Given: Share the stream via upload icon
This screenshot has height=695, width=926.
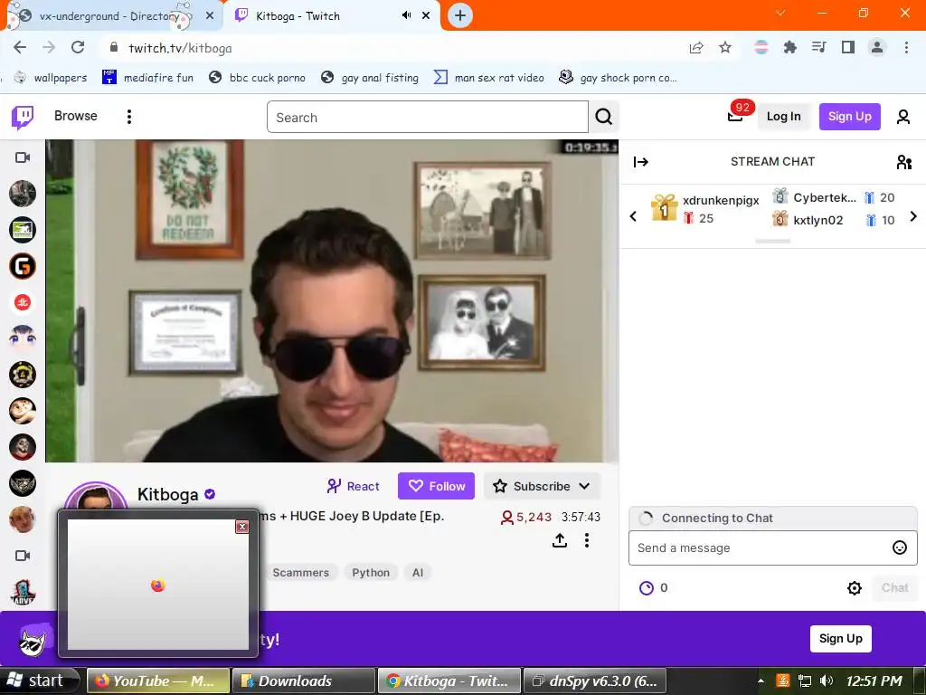Looking at the screenshot, I should pos(559,540).
